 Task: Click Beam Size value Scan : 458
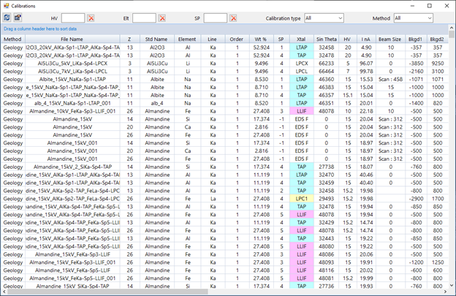coord(390,79)
